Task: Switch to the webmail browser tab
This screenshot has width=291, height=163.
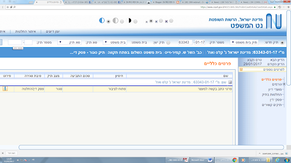Action: point(195,2)
